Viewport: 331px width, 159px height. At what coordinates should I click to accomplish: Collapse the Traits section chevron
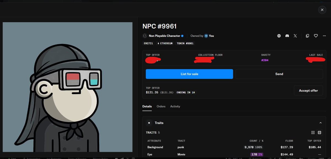click(x=321, y=123)
